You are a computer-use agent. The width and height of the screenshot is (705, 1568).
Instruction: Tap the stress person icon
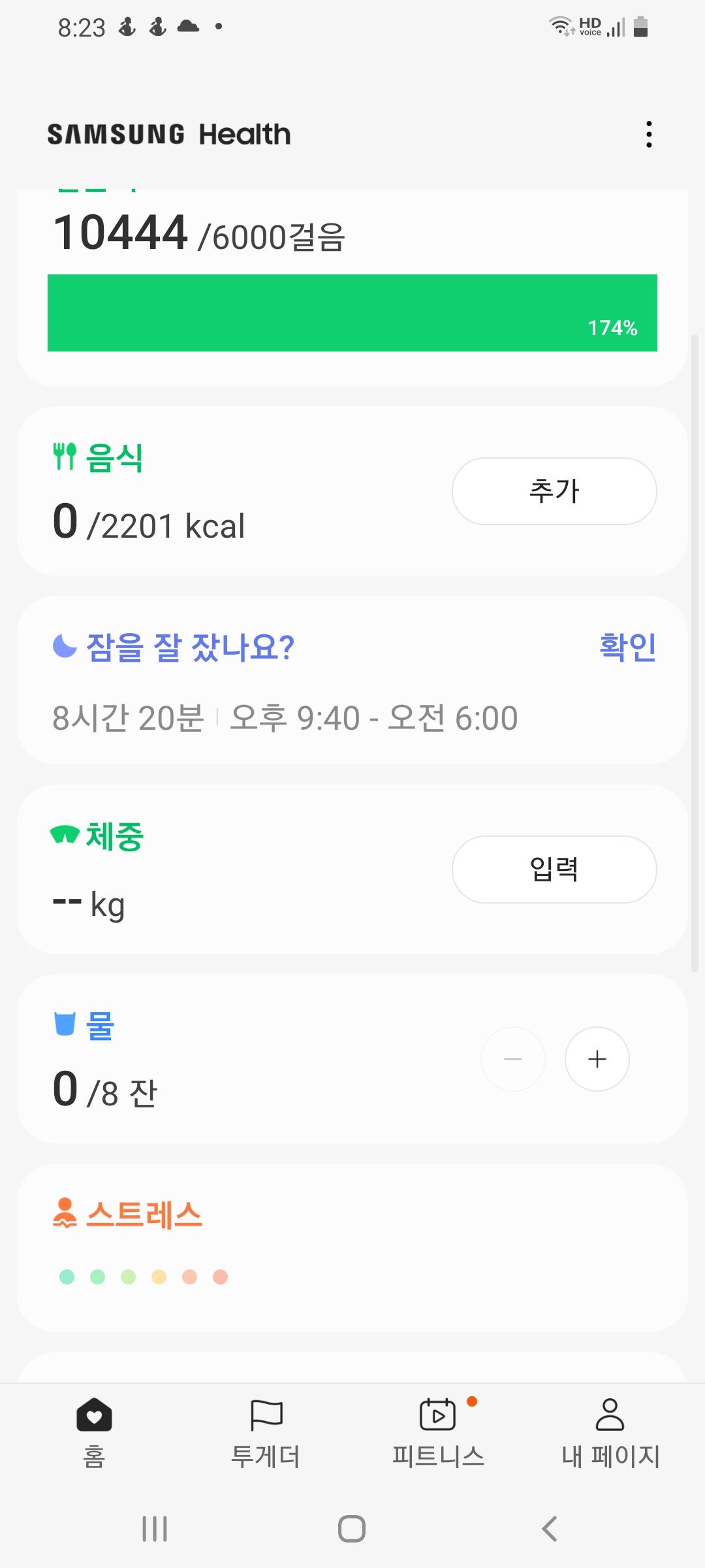click(x=65, y=1213)
